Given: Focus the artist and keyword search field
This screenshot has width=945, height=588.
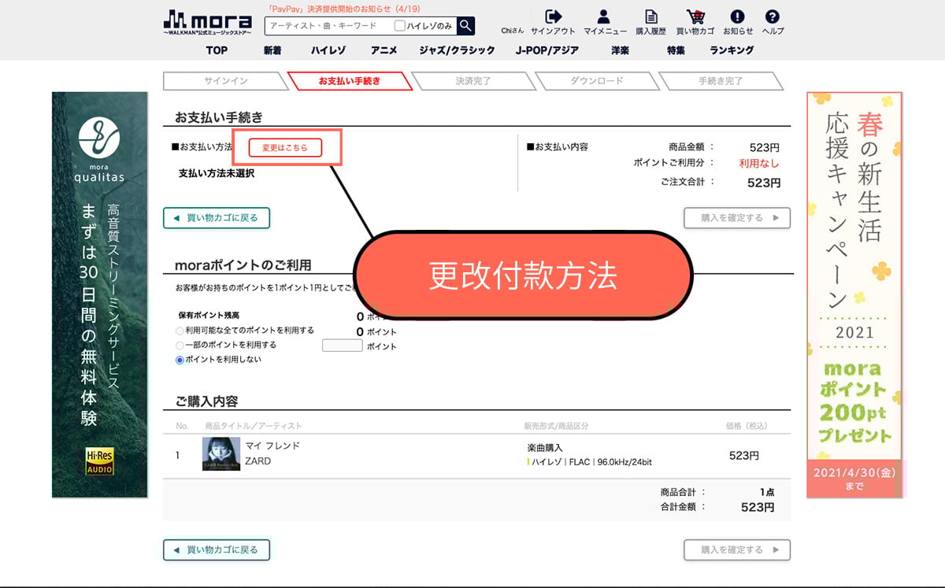Looking at the screenshot, I should click(328, 26).
